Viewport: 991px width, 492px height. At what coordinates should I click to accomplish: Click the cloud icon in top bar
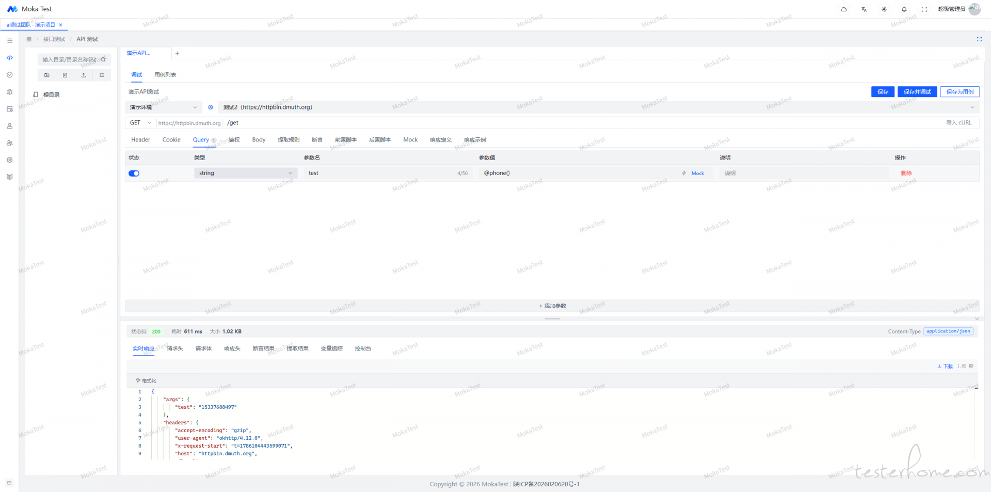point(844,9)
